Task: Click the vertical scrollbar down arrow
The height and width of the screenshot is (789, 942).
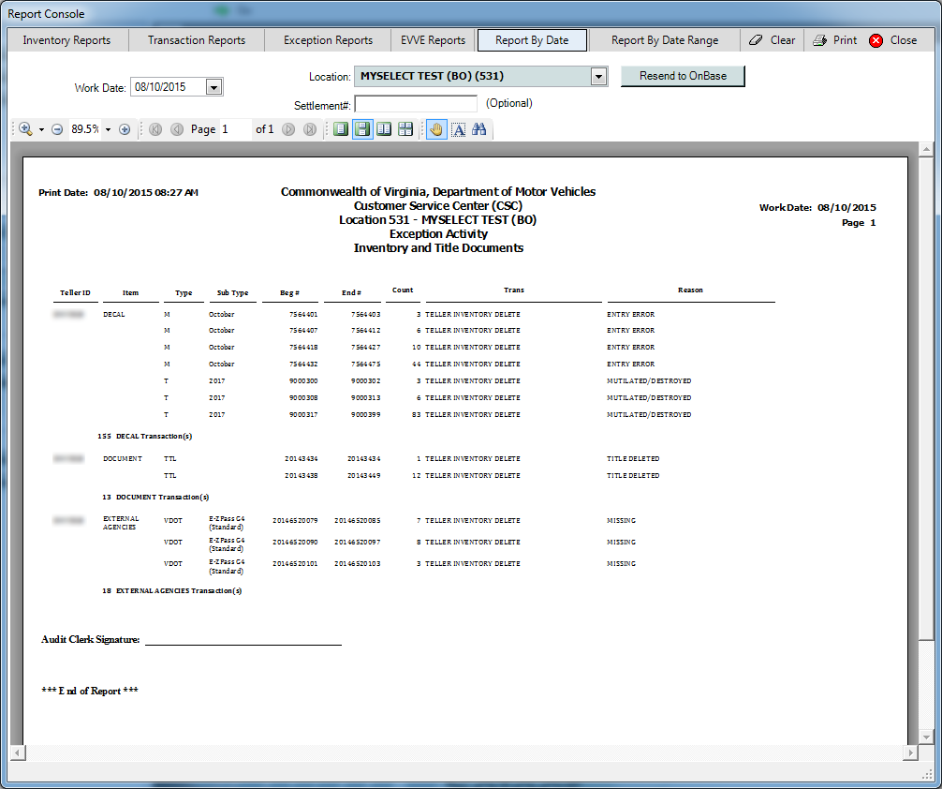Action: pyautogui.click(x=926, y=737)
